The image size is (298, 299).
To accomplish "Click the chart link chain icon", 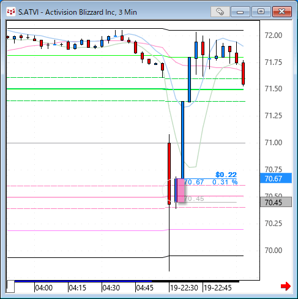I will (x=220, y=12).
